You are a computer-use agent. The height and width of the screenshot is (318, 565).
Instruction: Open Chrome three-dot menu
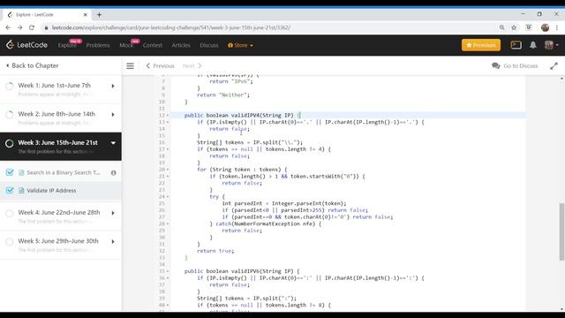click(557, 27)
